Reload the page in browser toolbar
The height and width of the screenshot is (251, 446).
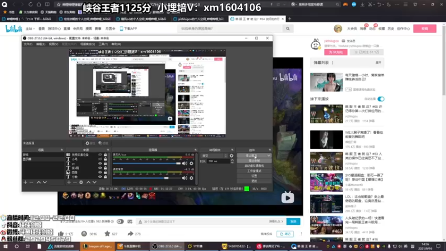click(x=31, y=4)
